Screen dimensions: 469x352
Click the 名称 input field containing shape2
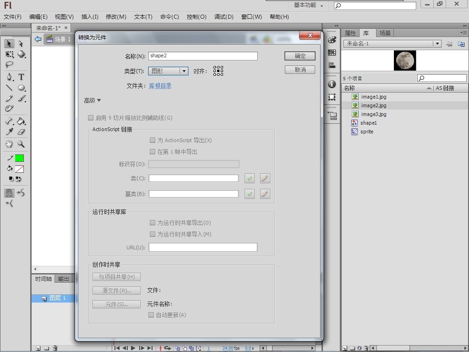tap(203, 56)
